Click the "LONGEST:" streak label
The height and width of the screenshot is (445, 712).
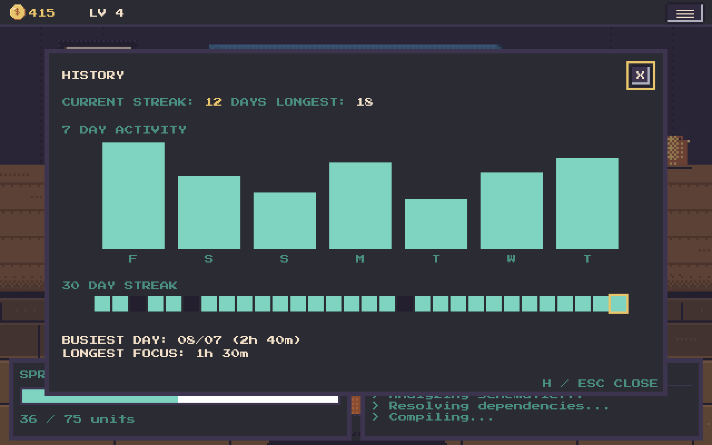pos(311,102)
